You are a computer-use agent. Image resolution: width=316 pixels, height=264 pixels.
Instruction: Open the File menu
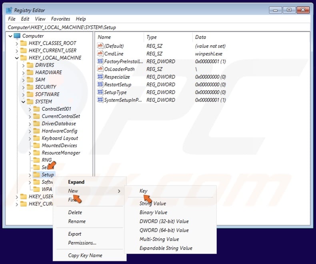pos(12,19)
